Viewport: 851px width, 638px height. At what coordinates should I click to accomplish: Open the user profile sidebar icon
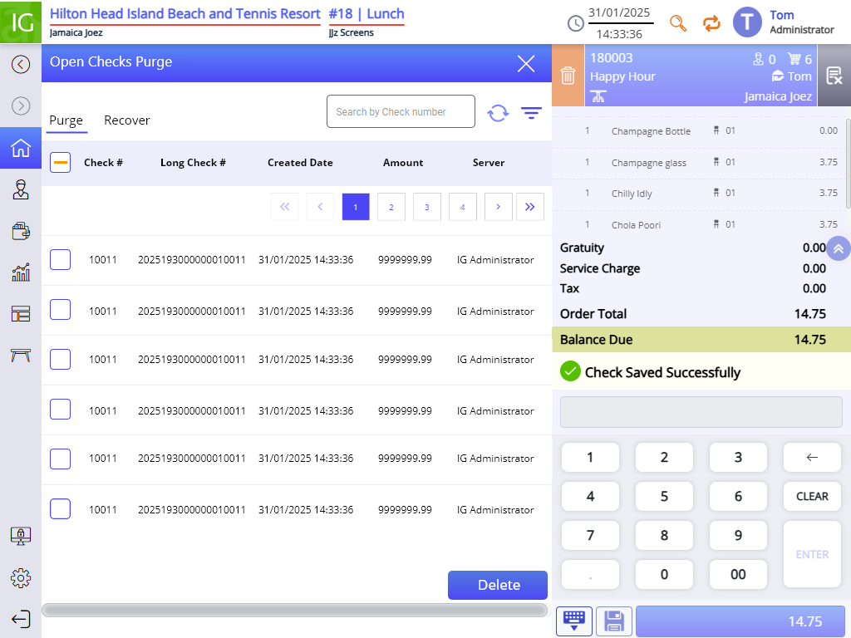click(21, 189)
